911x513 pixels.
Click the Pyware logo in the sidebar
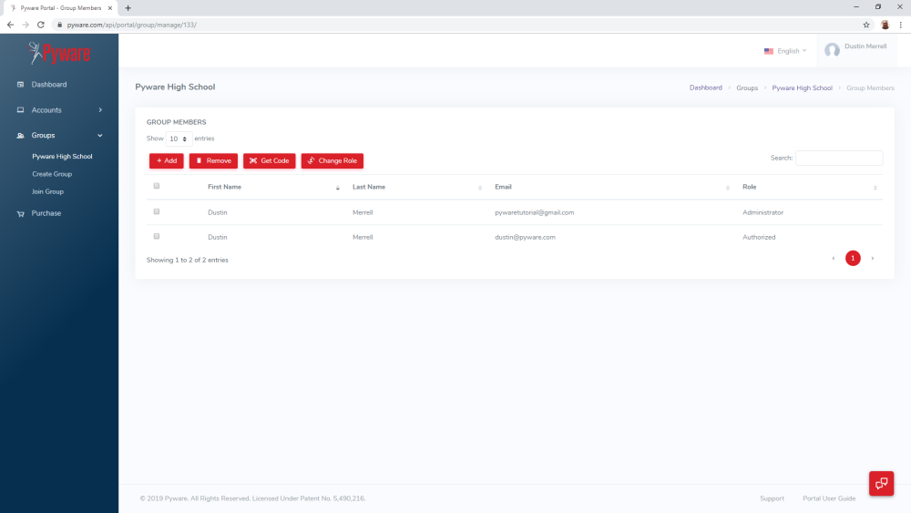tap(59, 53)
